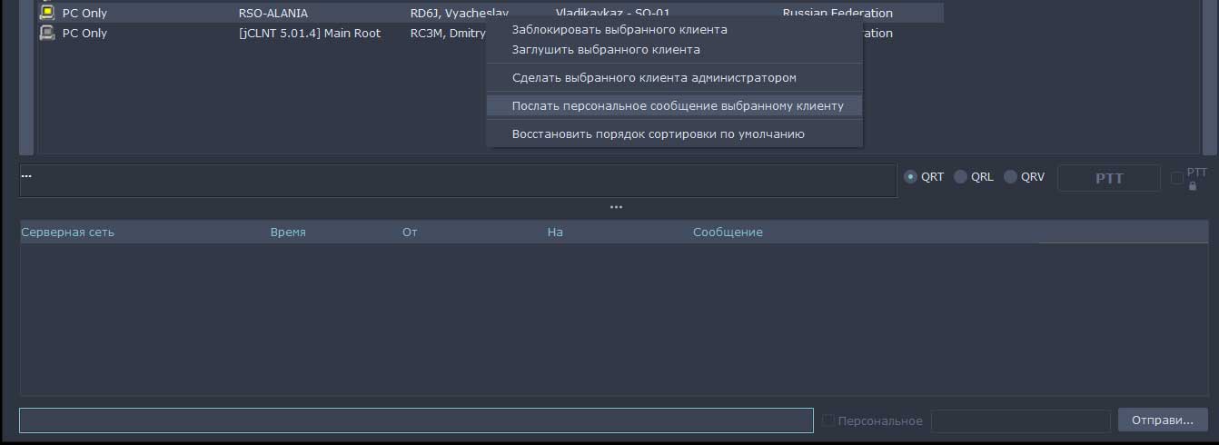Toggle the PTT lock checkbox
Image resolution: width=1219 pixels, height=445 pixels.
[1177, 178]
